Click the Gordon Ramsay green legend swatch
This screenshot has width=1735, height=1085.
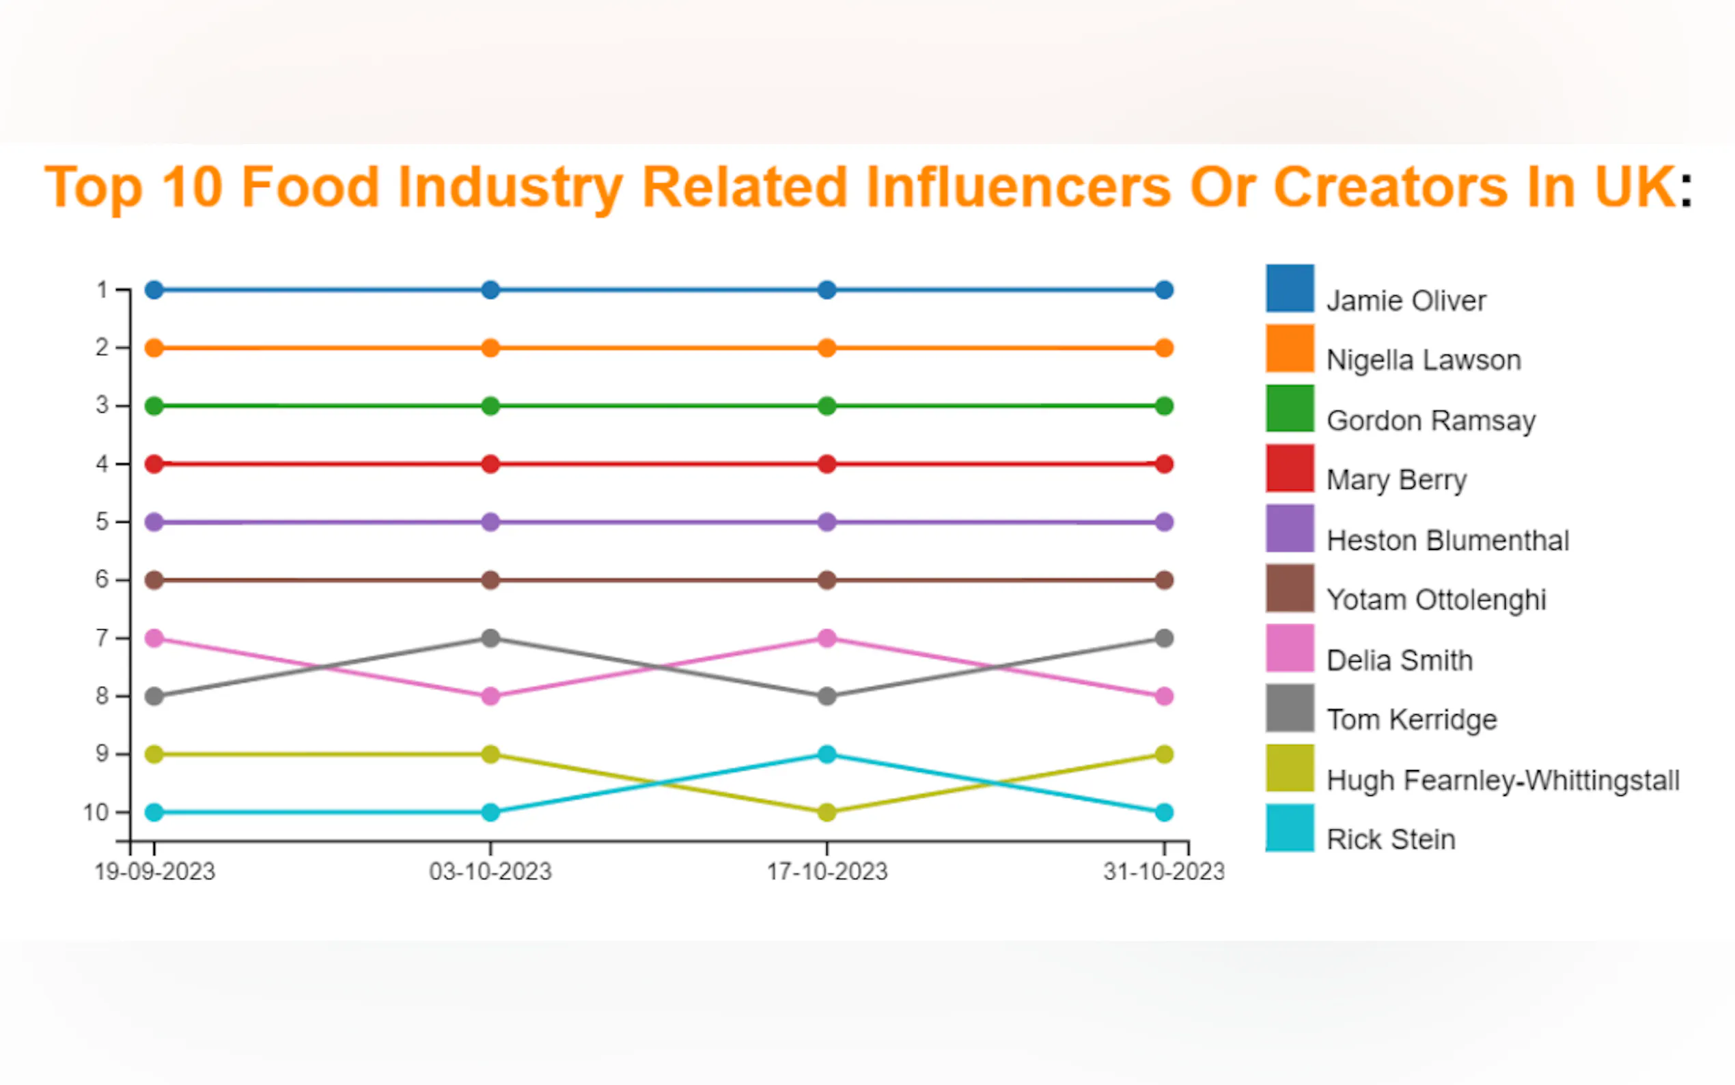point(1290,409)
